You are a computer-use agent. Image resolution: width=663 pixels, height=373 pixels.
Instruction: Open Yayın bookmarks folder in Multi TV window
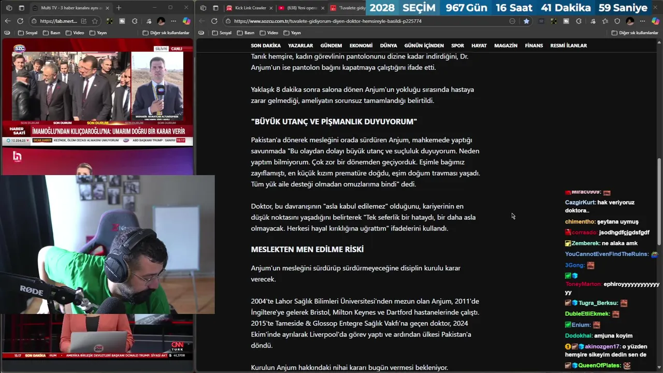(x=98, y=33)
